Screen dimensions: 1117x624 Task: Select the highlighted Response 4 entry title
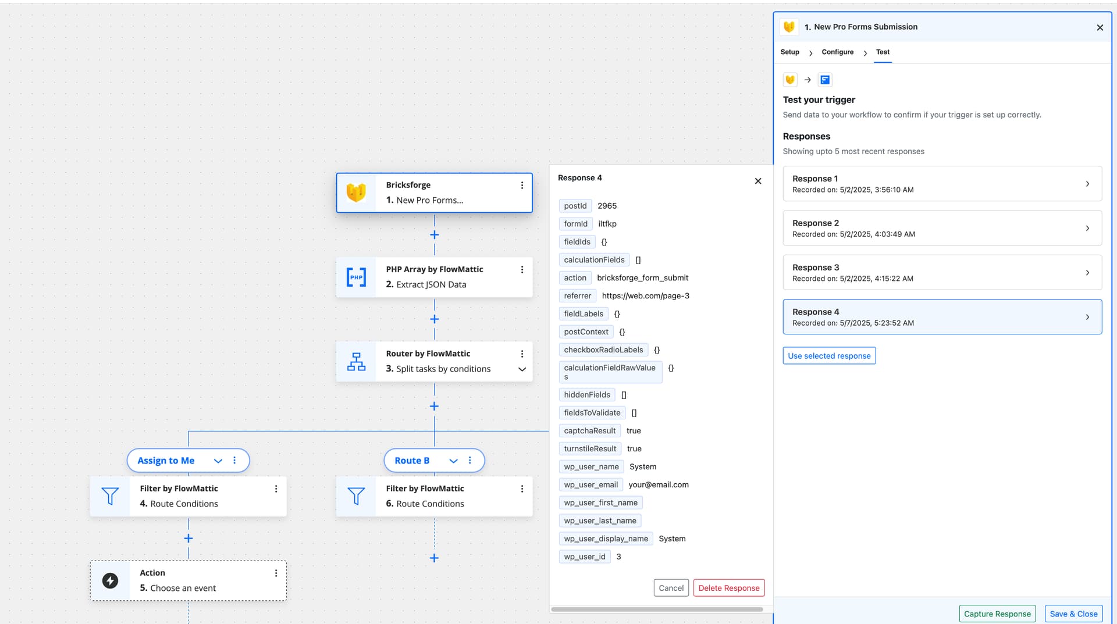816,312
